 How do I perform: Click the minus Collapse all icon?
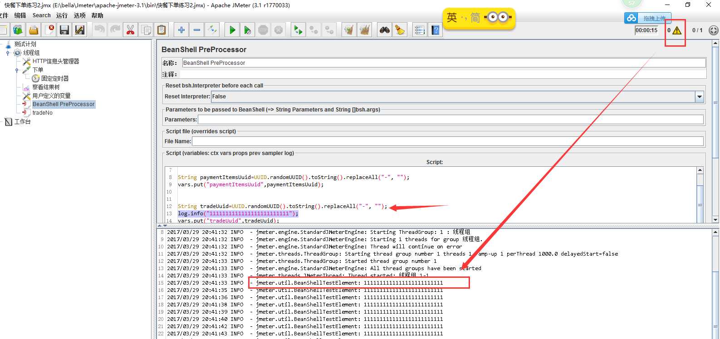[x=197, y=30]
